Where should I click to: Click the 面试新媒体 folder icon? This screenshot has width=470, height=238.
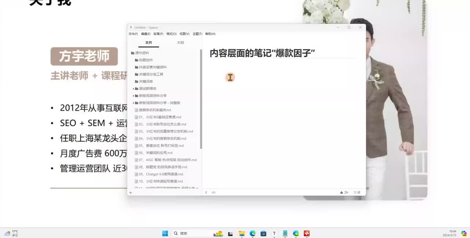click(x=137, y=89)
